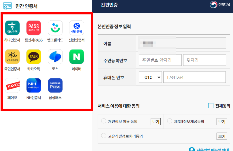Select the 제3자정보제공동의 radio
This screenshot has height=151, width=233.
(x=170, y=121)
